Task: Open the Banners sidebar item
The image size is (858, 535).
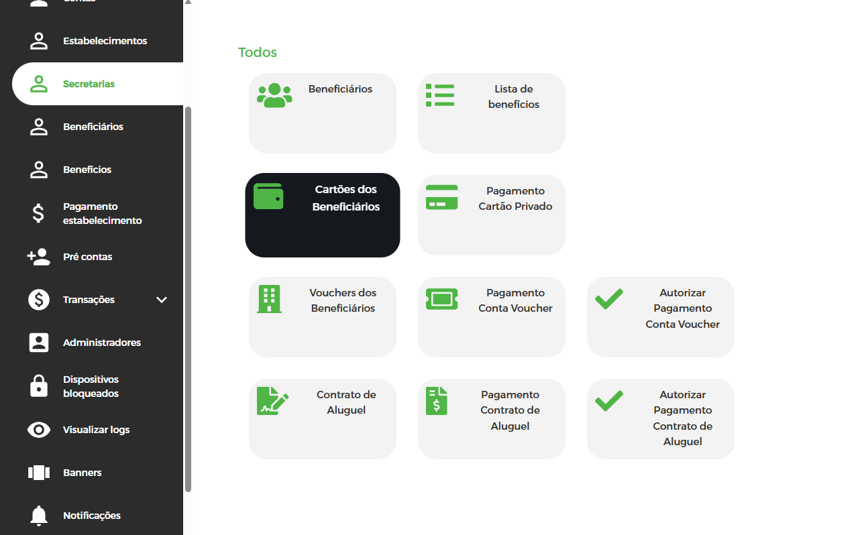Action: tap(82, 473)
